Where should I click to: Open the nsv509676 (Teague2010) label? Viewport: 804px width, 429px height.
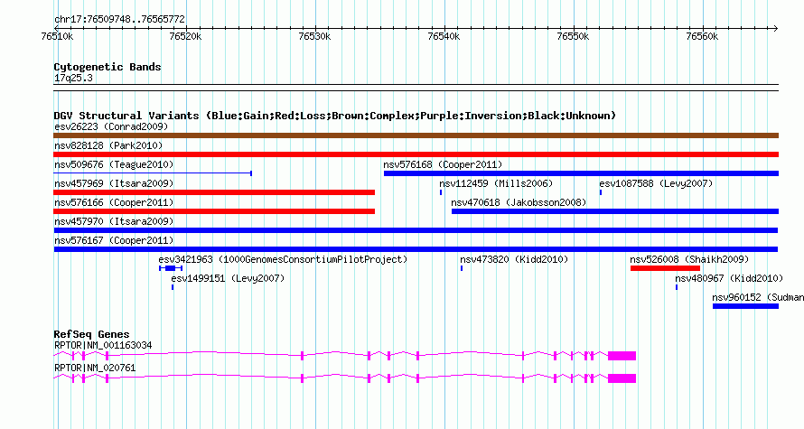(114, 164)
